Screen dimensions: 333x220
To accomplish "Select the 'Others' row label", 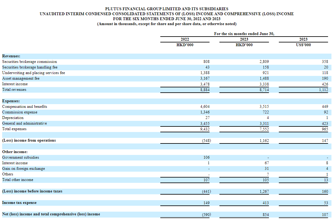I will click(x=8, y=174).
